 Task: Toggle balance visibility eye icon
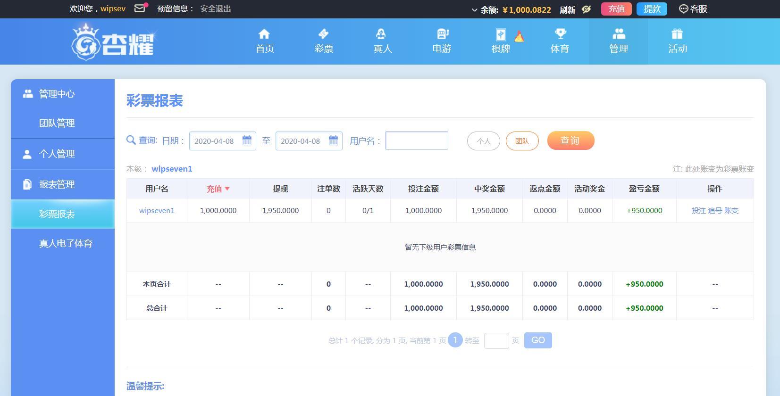586,9
